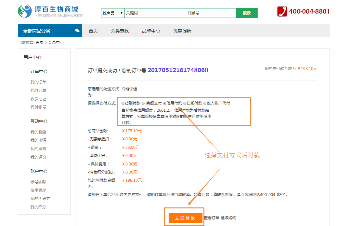This screenshot has width=350, height=226.
Task: Focus the 关键词 search input field
Action: 155,13
